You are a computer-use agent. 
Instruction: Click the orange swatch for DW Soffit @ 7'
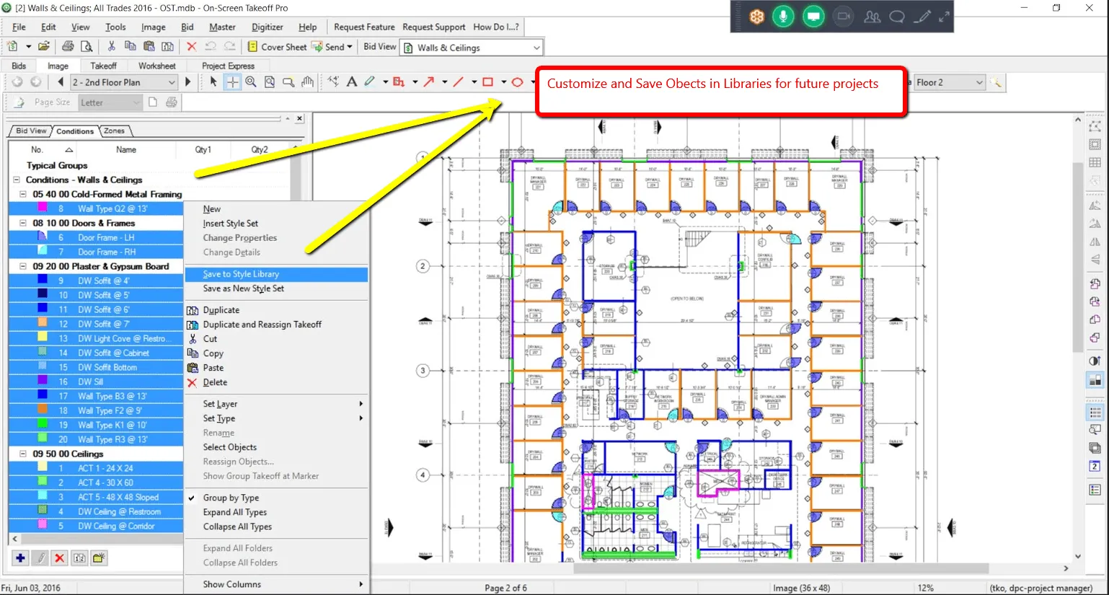pos(43,324)
